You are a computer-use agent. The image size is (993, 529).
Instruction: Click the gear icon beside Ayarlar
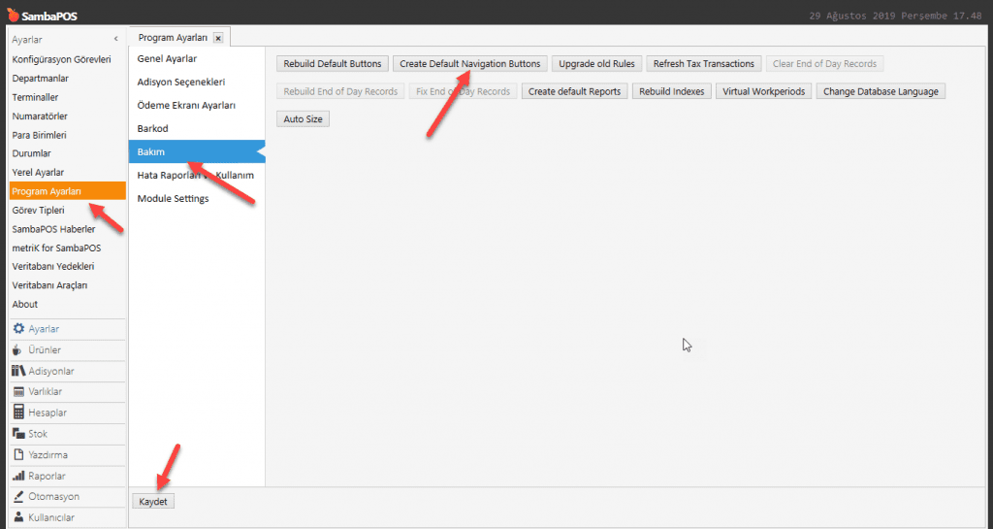click(18, 329)
